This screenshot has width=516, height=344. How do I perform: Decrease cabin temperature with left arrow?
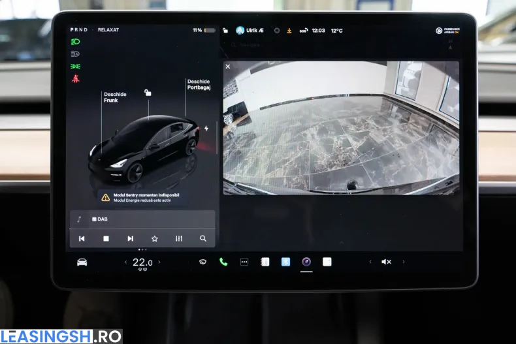[125, 262]
